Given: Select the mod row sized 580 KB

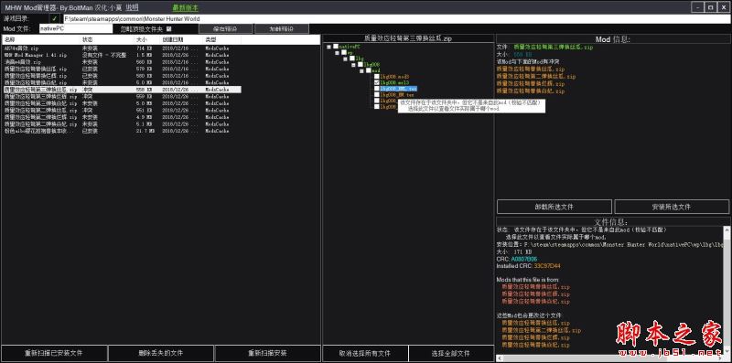Looking at the screenshot, I should [122, 76].
